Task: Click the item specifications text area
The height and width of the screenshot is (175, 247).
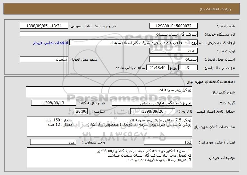Action: (x=109, y=127)
